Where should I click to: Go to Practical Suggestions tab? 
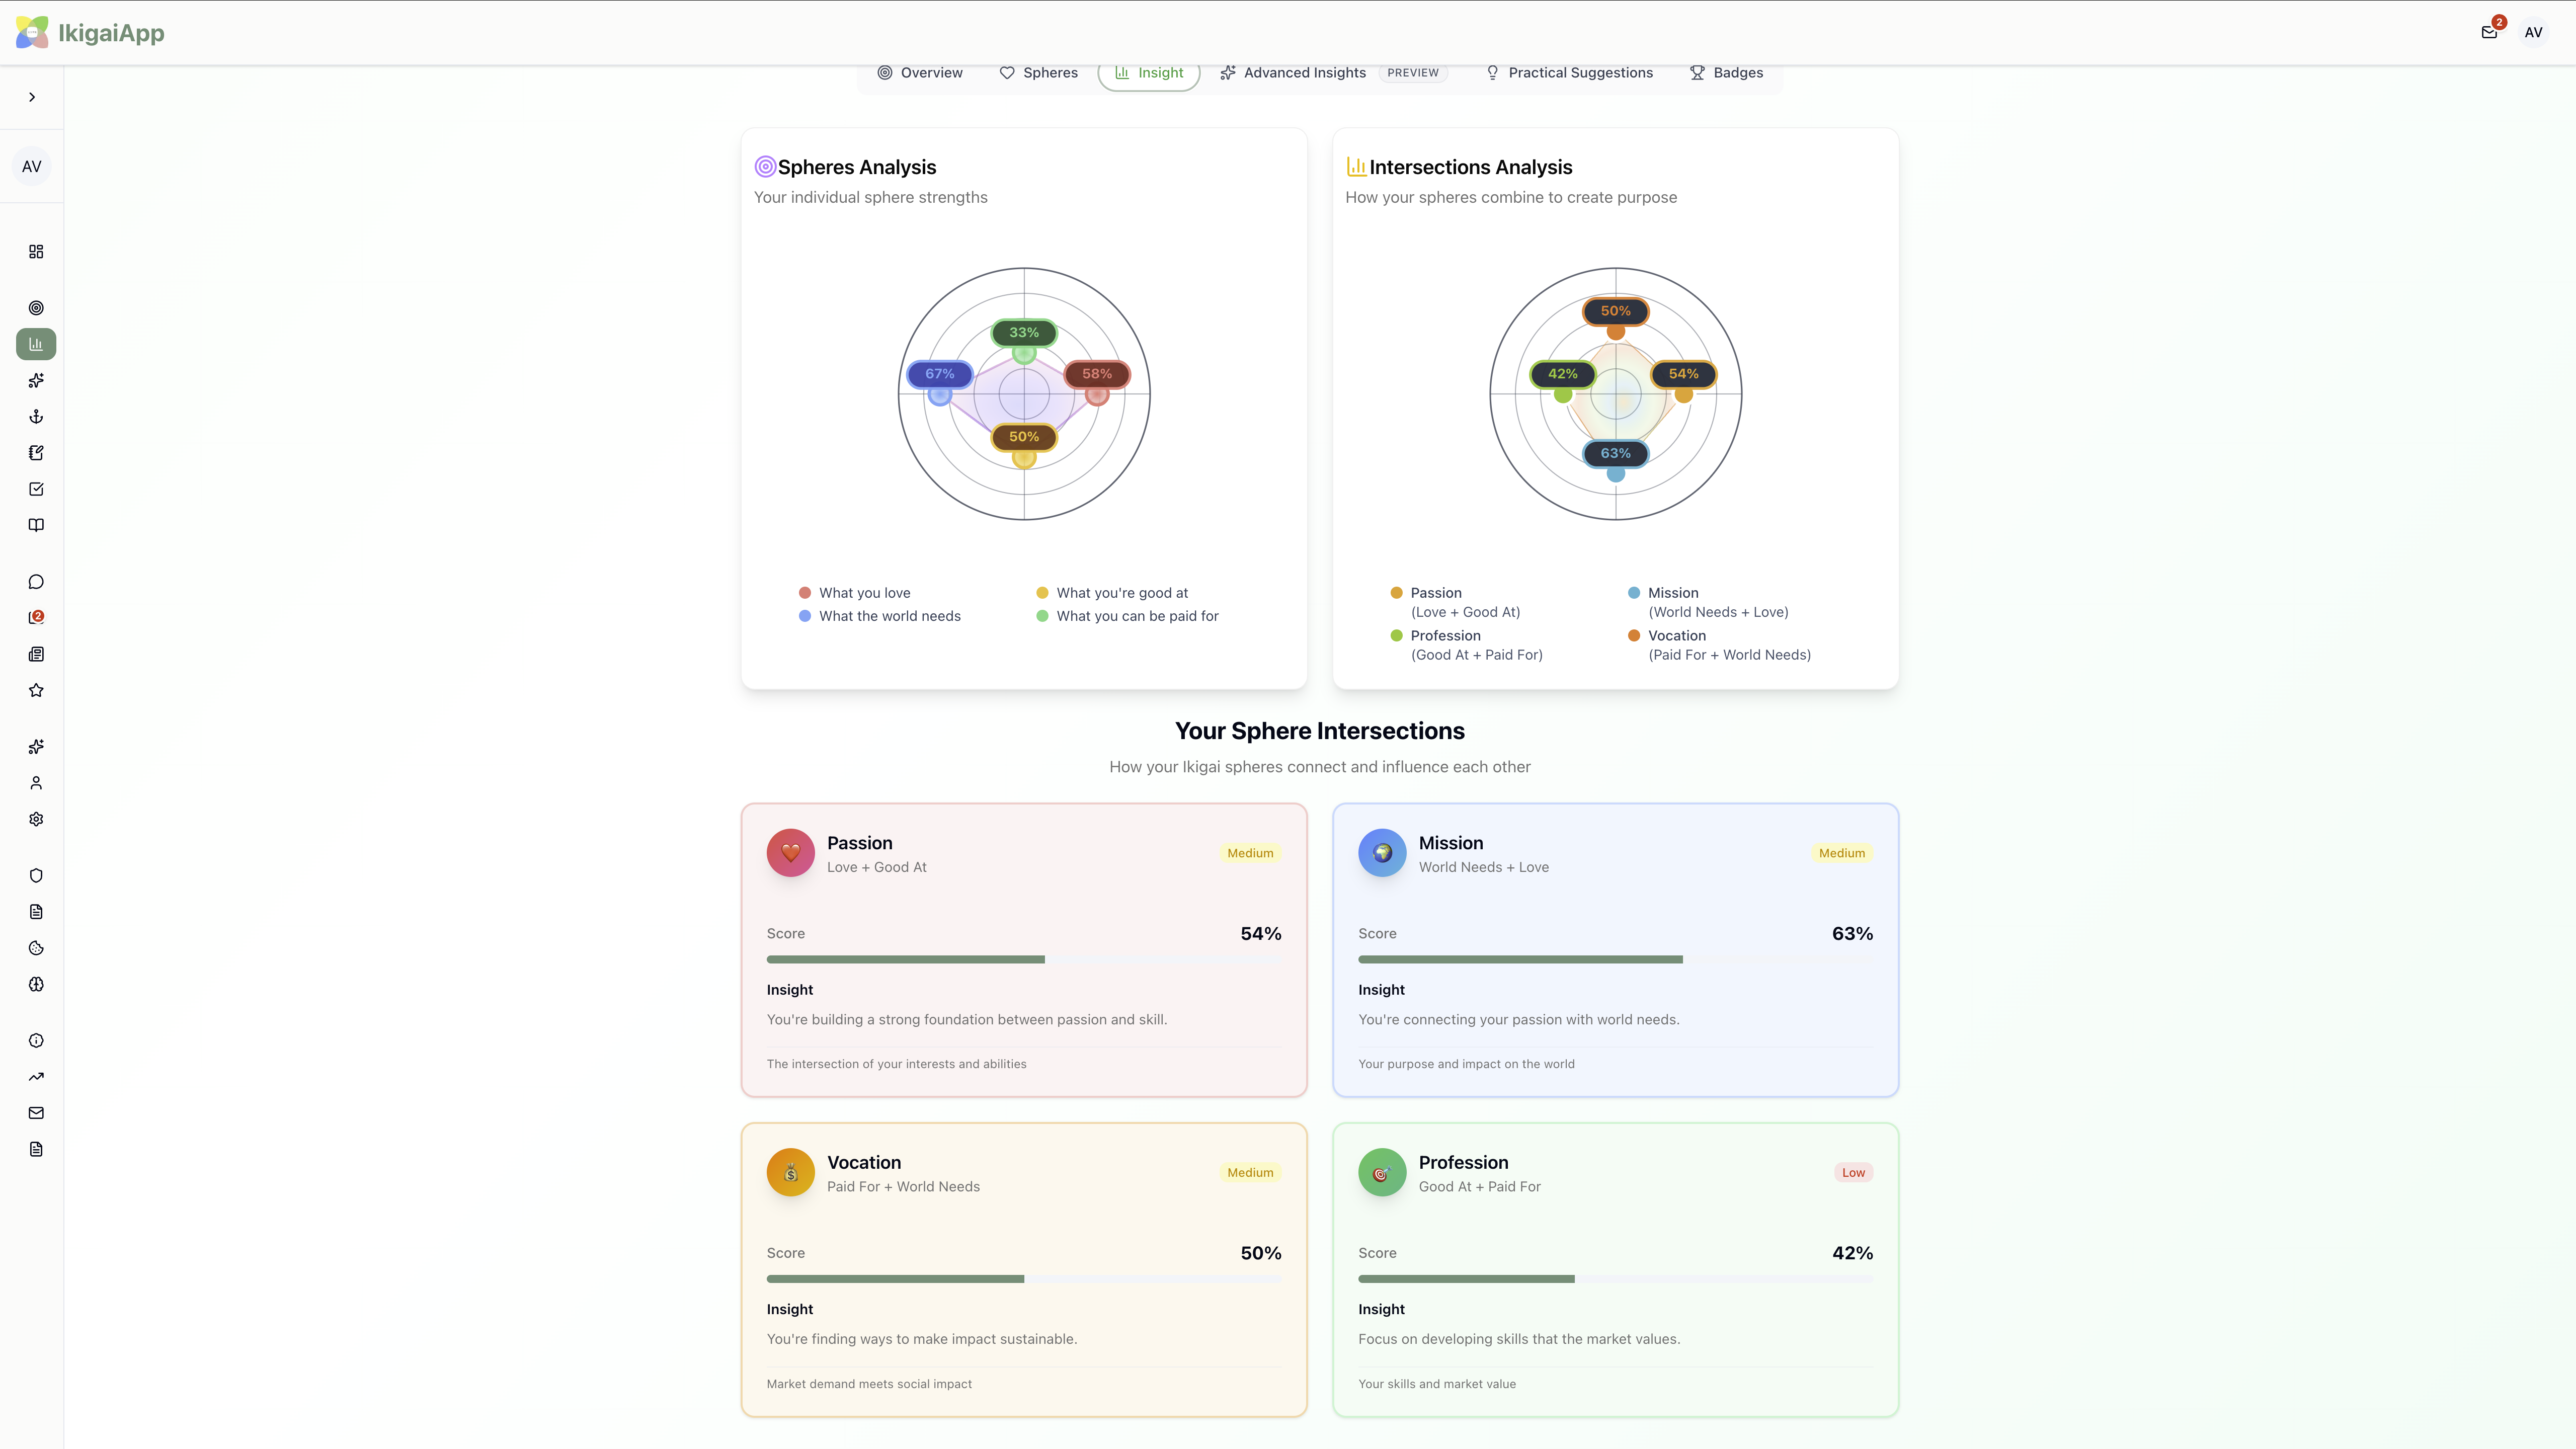(x=1569, y=73)
